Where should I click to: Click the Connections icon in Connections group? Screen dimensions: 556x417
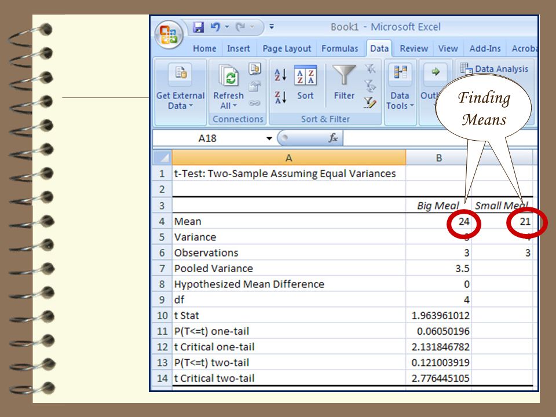tap(255, 68)
